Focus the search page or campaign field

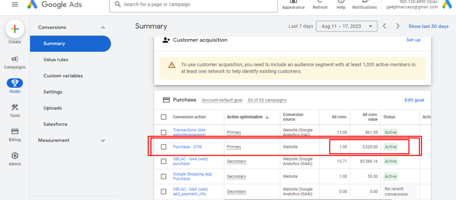pos(193,5)
